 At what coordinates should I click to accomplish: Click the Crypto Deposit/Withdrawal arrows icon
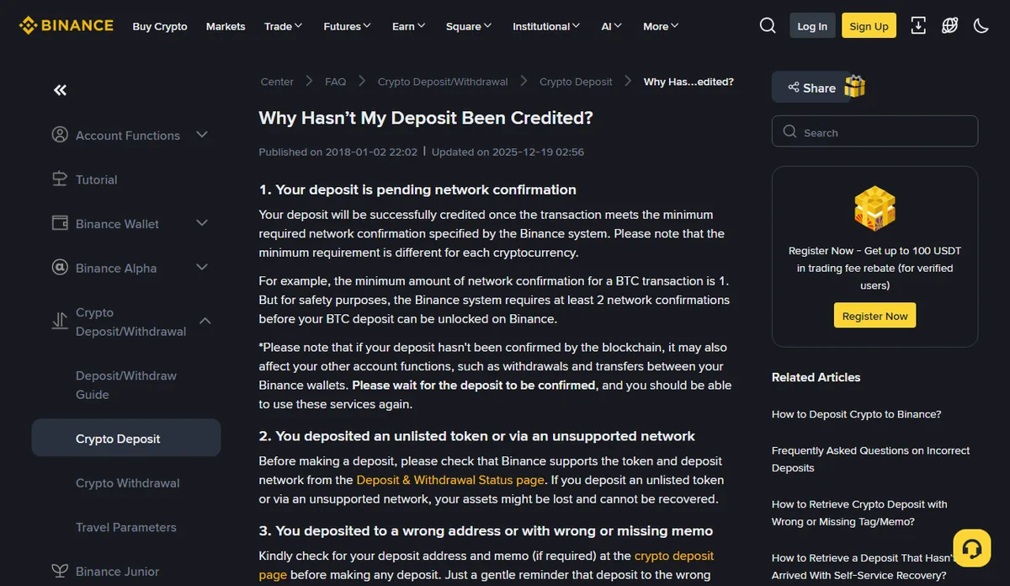point(60,321)
